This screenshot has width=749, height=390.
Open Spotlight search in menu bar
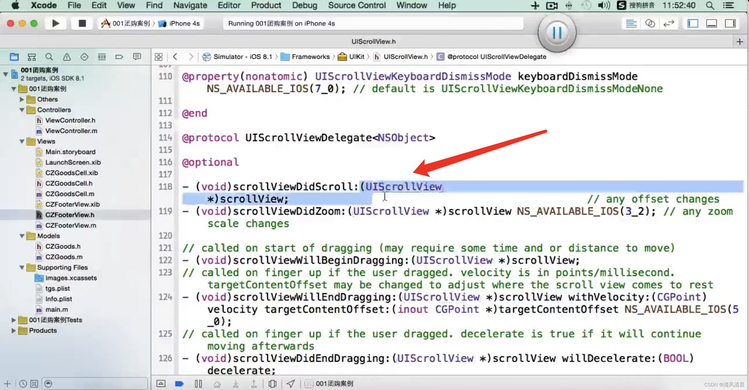(710, 5)
